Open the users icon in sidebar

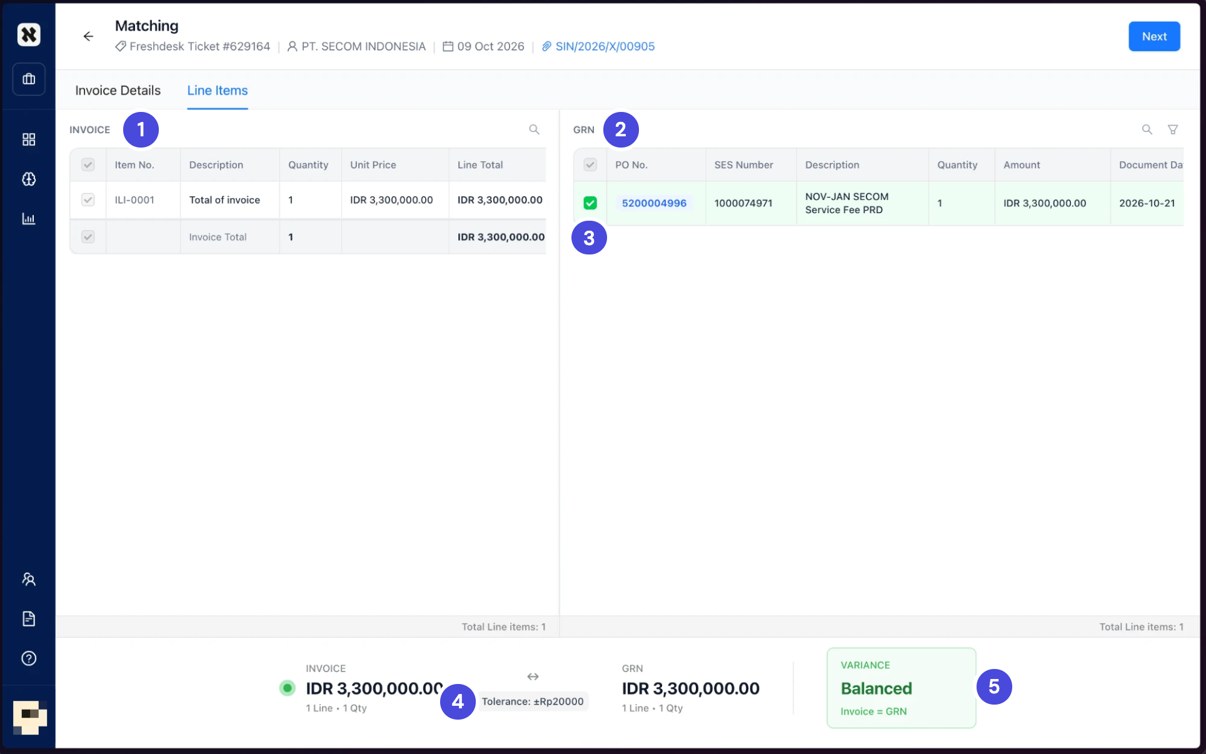[x=29, y=580]
